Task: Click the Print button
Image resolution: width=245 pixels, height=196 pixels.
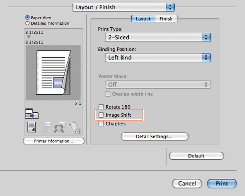Action: [222, 183]
